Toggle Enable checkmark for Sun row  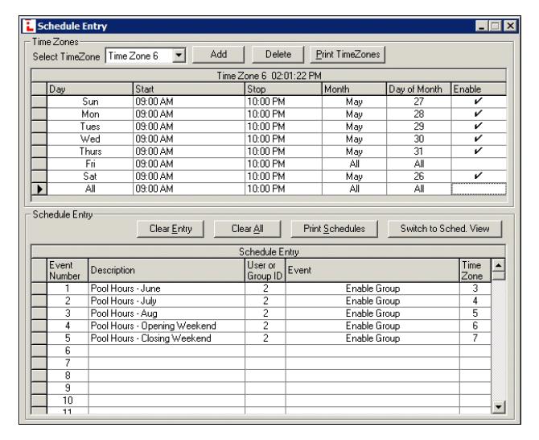coord(479,102)
